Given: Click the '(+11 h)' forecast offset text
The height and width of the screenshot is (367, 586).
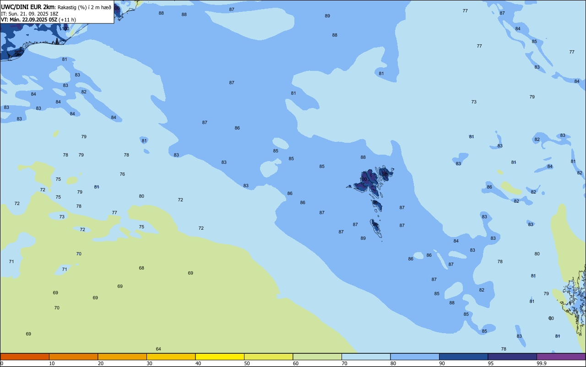Looking at the screenshot, I should [x=67, y=20].
